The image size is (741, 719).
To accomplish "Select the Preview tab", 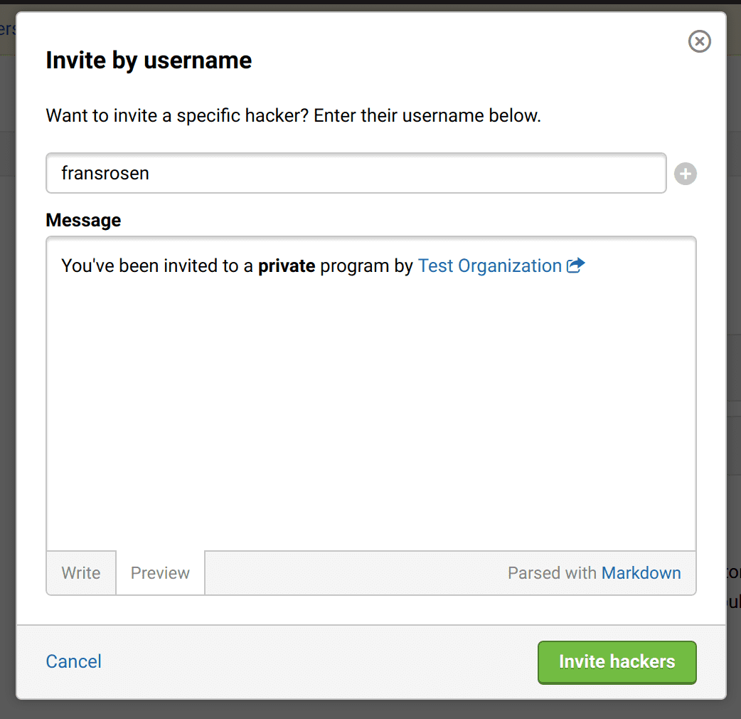I will 160,573.
